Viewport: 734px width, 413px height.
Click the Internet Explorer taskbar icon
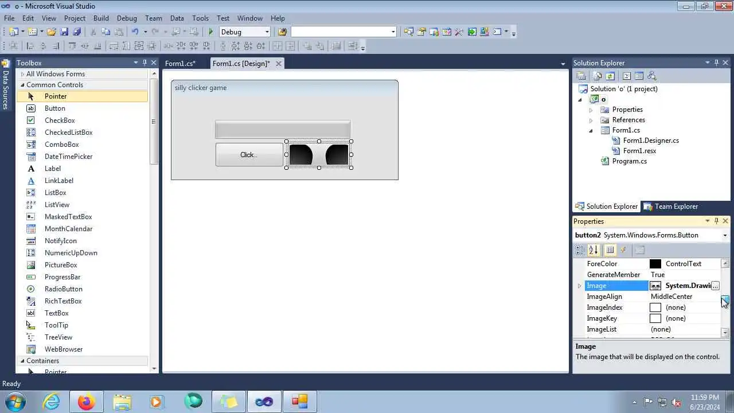pos(51,402)
